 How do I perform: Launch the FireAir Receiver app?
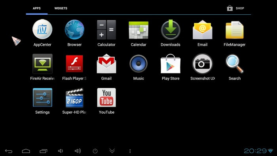(x=42, y=64)
